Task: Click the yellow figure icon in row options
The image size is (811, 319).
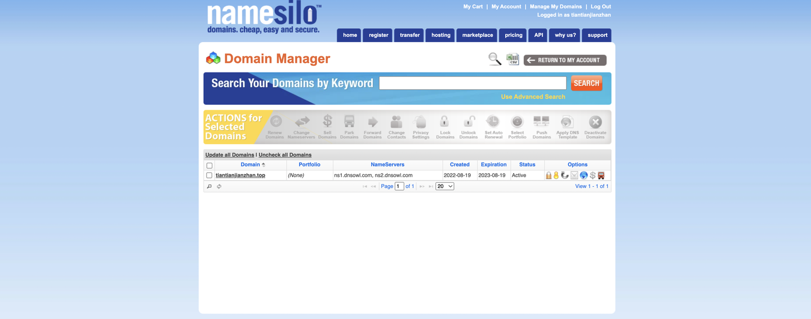Action: pos(556,176)
